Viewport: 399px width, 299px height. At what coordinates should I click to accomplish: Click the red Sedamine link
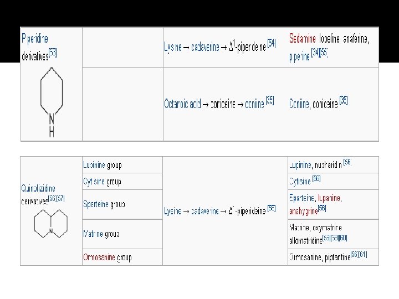[303, 39]
